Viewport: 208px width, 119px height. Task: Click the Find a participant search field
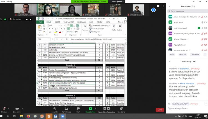(187, 11)
